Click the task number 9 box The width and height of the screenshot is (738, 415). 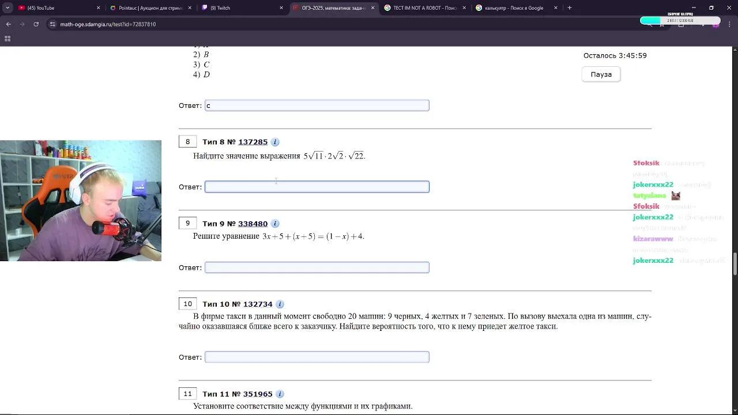point(187,223)
